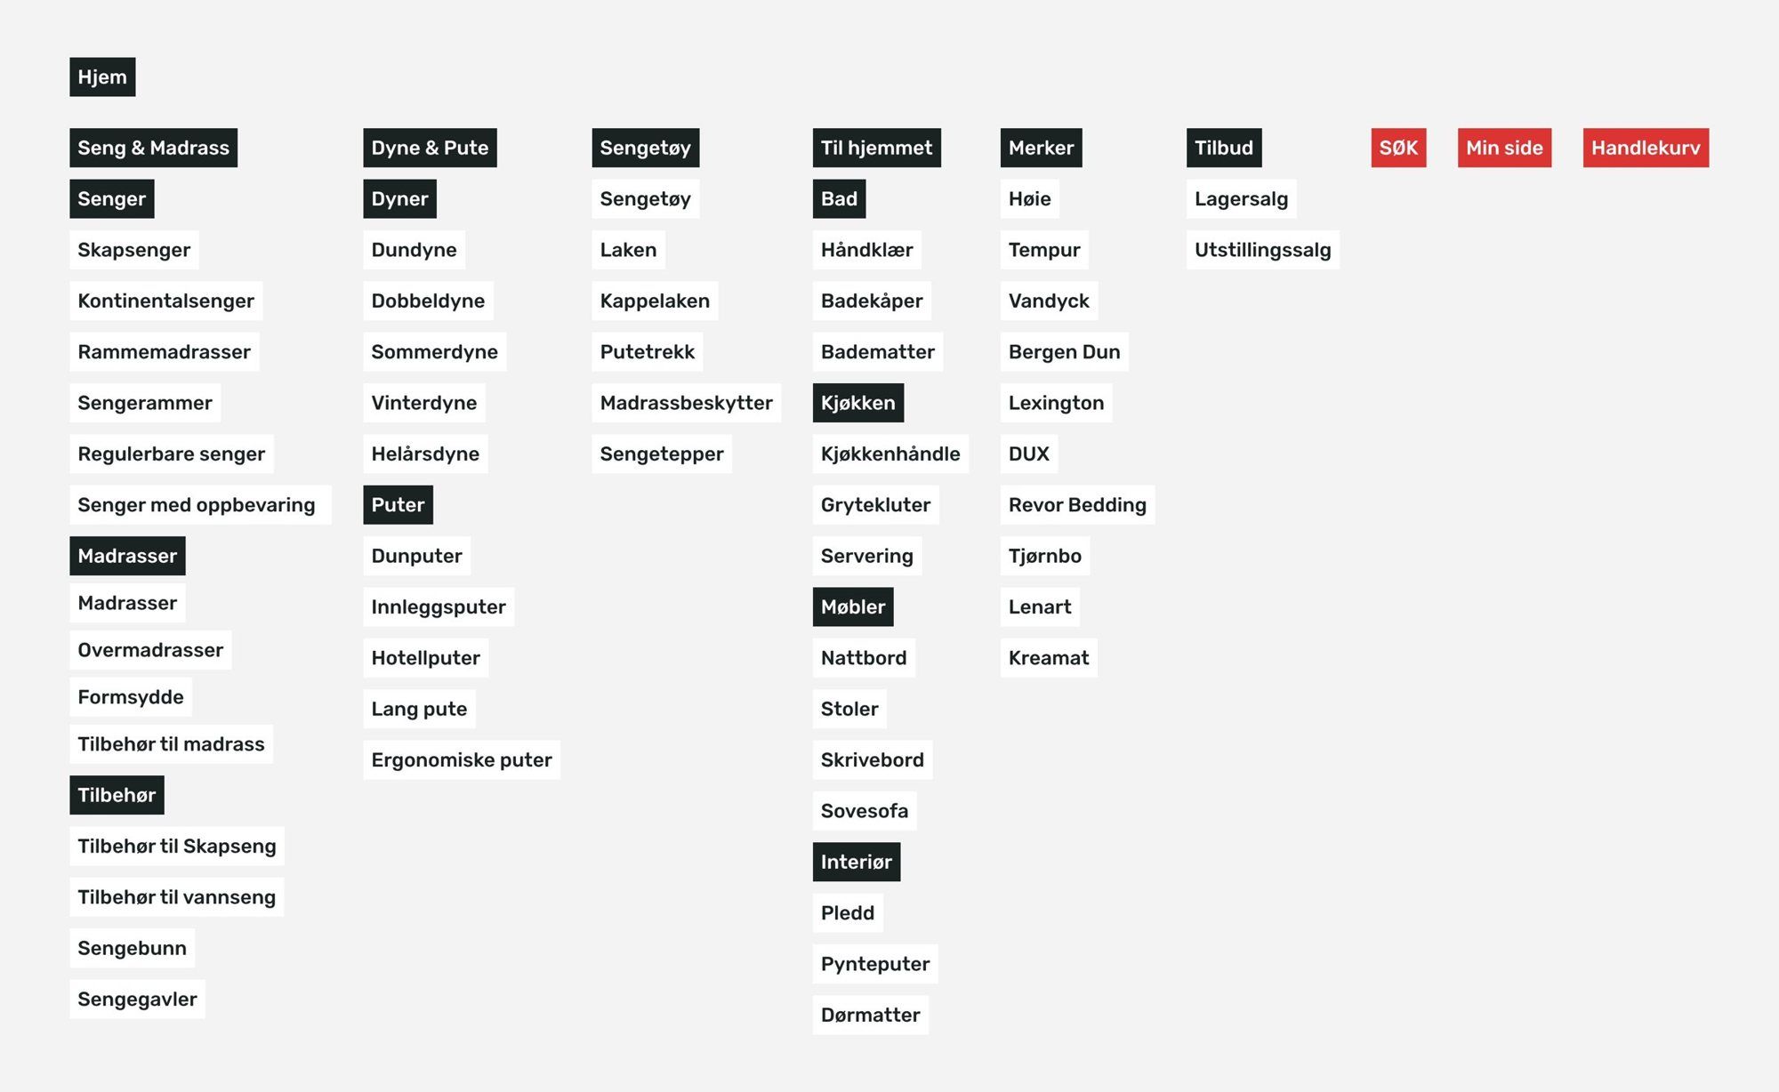
Task: Open the Revor Bedding brand link
Action: pos(1077,505)
